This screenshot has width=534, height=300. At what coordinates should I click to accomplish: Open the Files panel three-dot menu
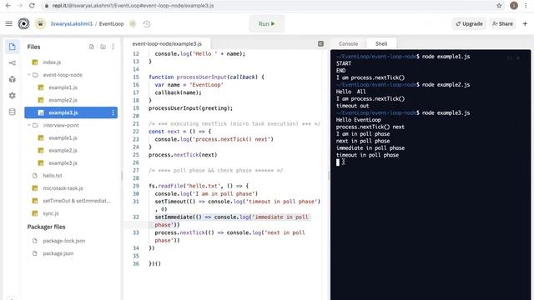(113, 47)
